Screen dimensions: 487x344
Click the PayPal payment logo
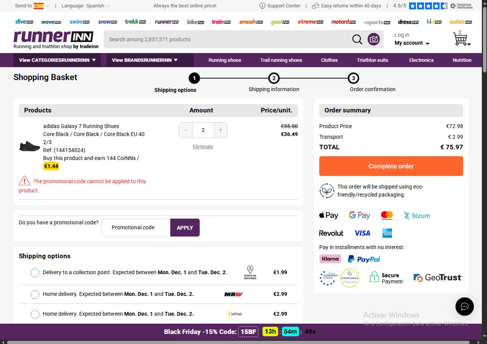pyautogui.click(x=364, y=259)
